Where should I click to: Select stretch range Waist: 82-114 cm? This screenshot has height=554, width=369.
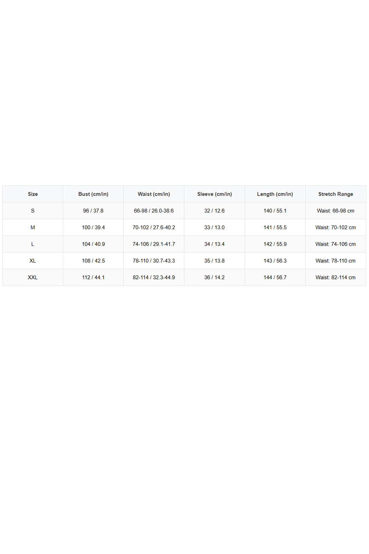(x=336, y=277)
